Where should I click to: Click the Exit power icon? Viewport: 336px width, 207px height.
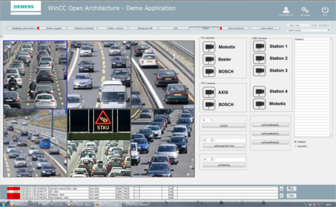pos(325,11)
